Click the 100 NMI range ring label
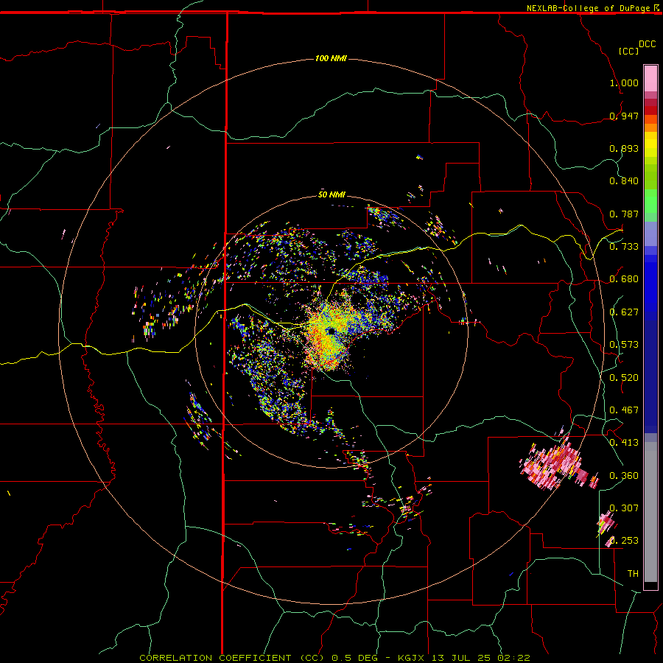Viewport: 663px width, 663px height. (x=331, y=58)
